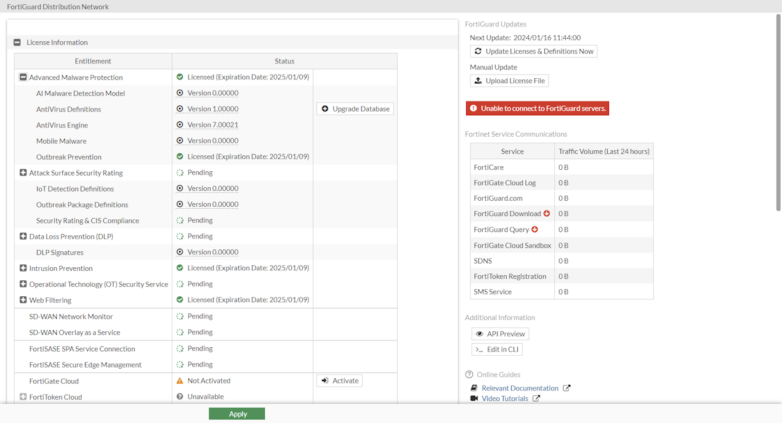Expand the Data Loss Prevention entitlement
Screen dimensions: 782x423
(x=23, y=236)
